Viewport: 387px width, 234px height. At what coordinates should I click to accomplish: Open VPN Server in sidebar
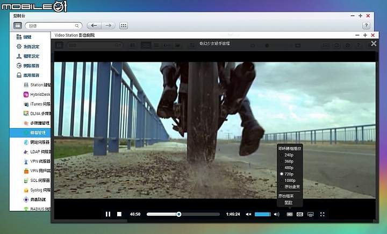(x=37, y=161)
